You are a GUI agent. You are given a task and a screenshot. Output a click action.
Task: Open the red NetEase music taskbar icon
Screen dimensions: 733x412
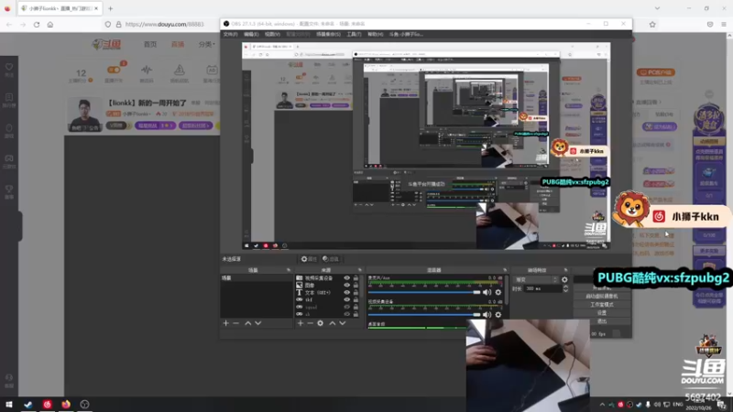(48, 404)
